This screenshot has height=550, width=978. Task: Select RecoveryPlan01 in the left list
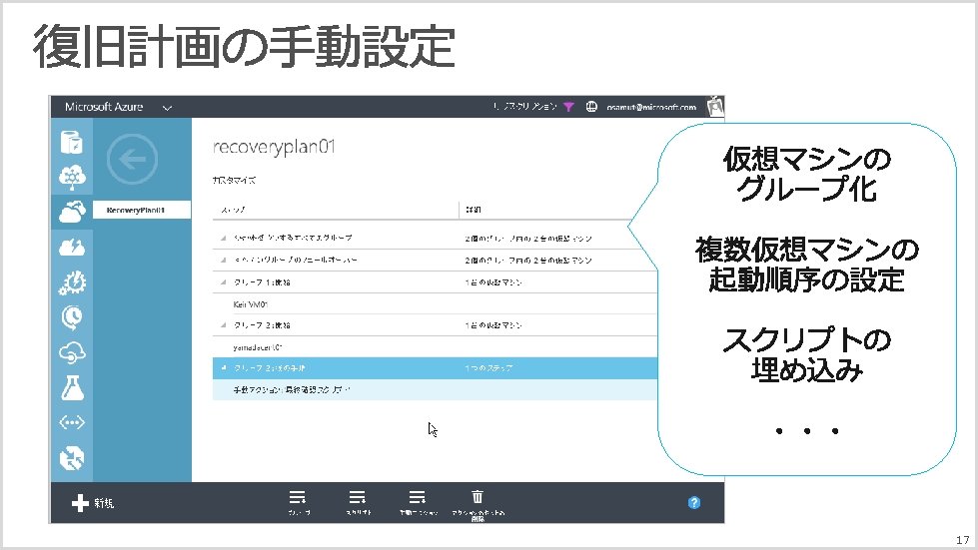coord(142,210)
